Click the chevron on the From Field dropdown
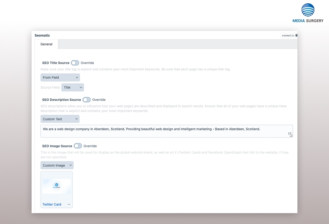Viewport: 329px width, 224px height. point(76,77)
